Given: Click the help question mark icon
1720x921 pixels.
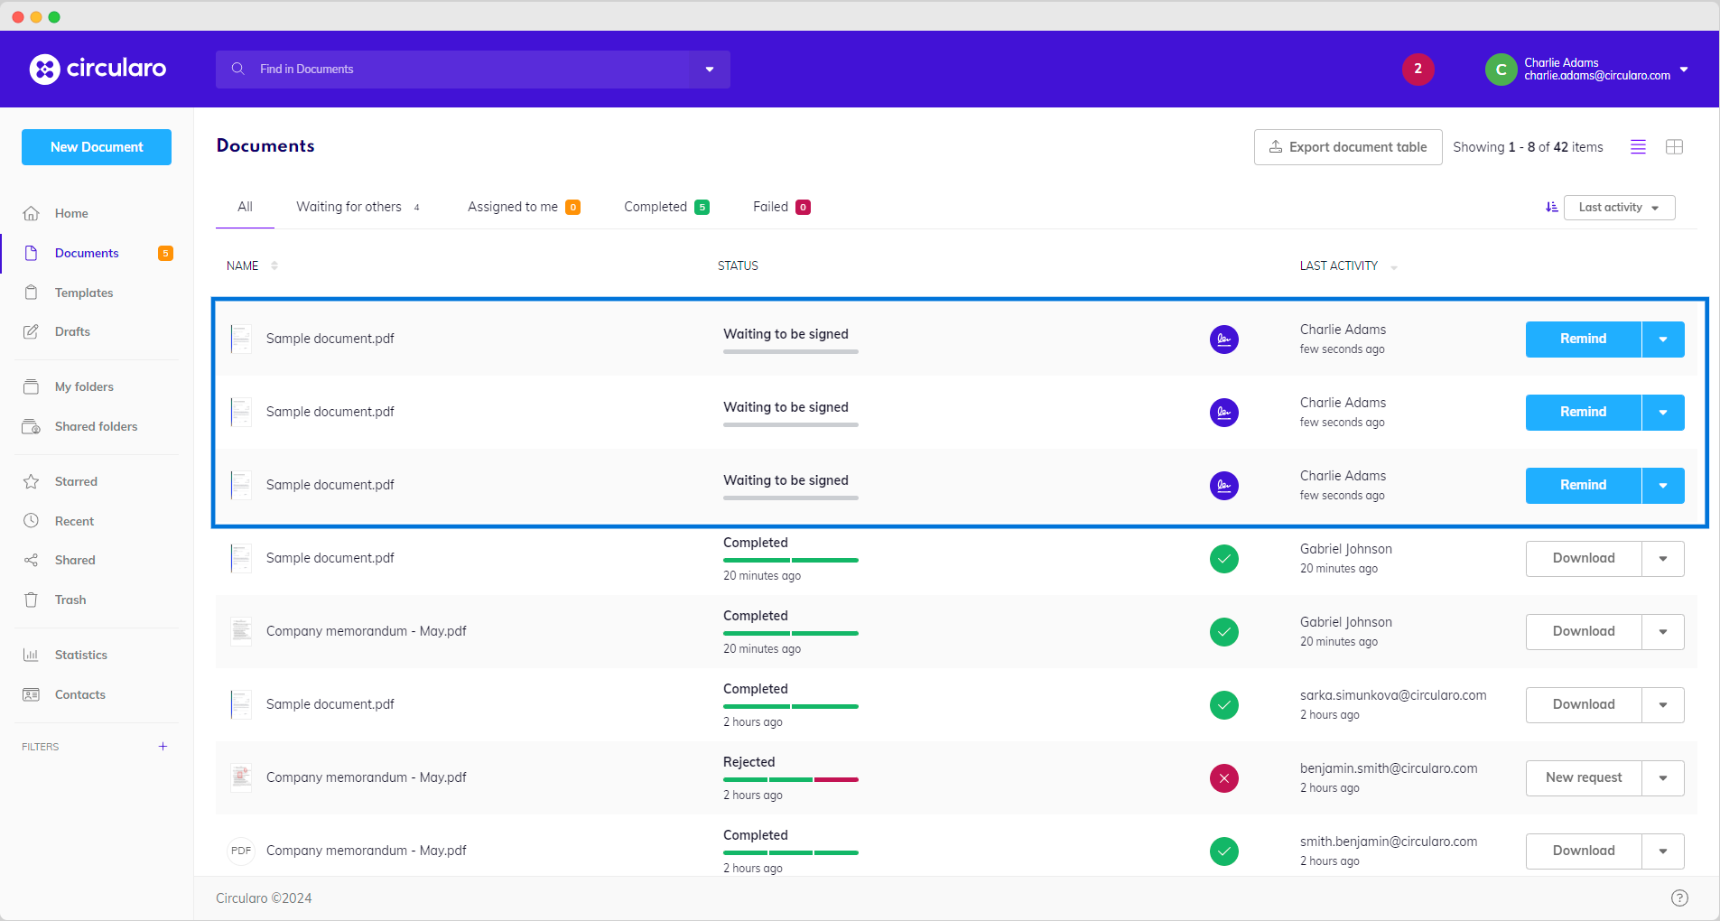Looking at the screenshot, I should [x=1678, y=898].
